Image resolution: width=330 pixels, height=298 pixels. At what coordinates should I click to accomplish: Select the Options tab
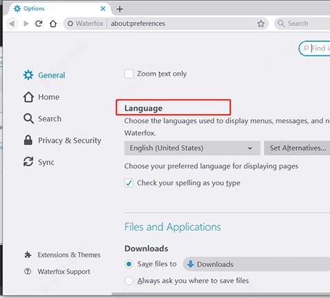point(60,9)
